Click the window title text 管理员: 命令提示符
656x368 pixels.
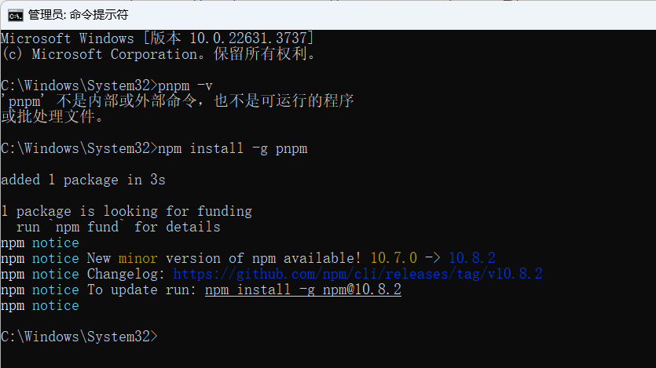tap(79, 15)
